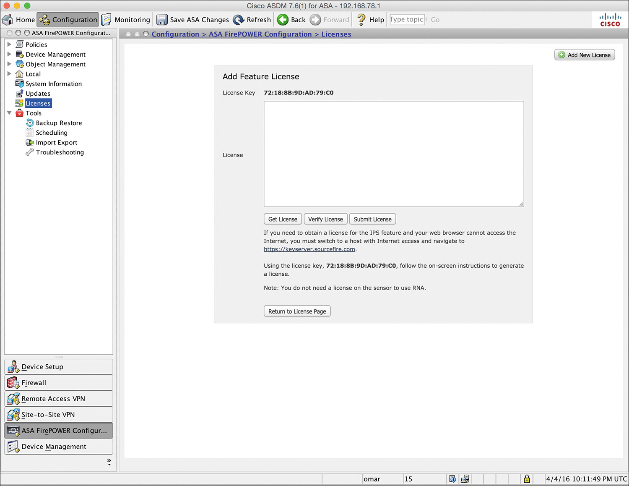Click the ASA FirePOWER Configuration breadcrumb link
629x486 pixels.
point(260,34)
